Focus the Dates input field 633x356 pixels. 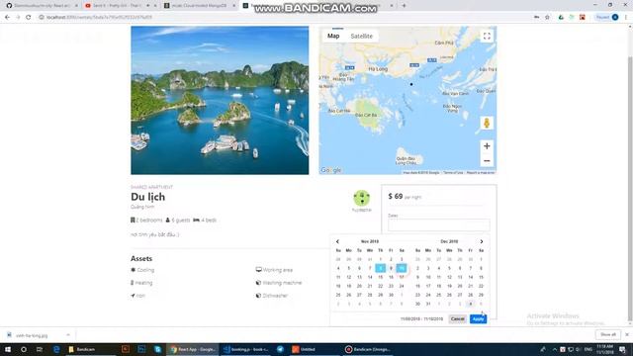pos(439,224)
